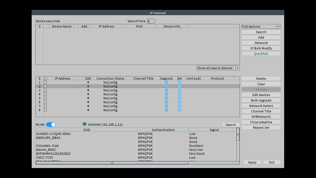The height and width of the screenshot is (178, 316).
Task: Click the Search button for devices
Action: point(261,32)
